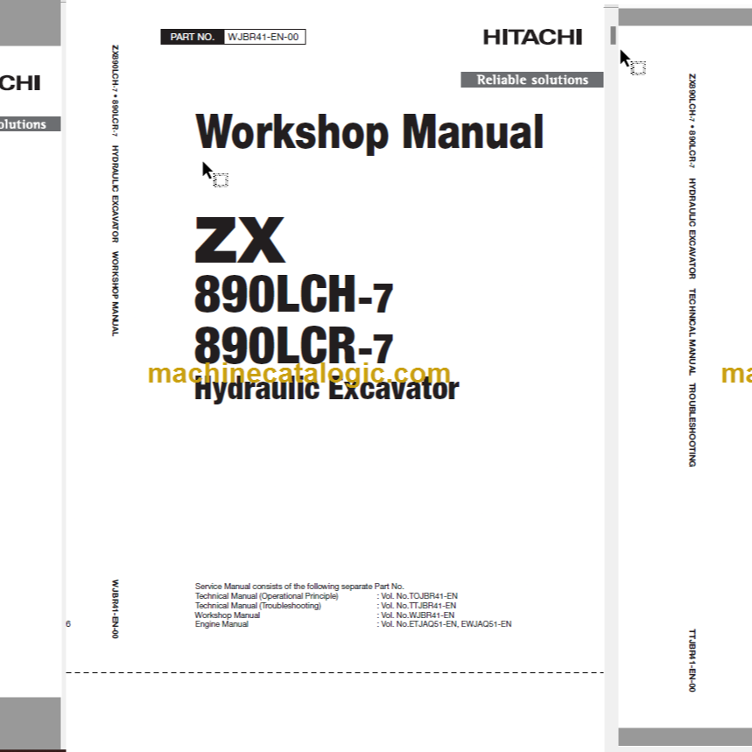Click vertical 'TECHNICAL MANUAL' text on the right page

click(692, 332)
